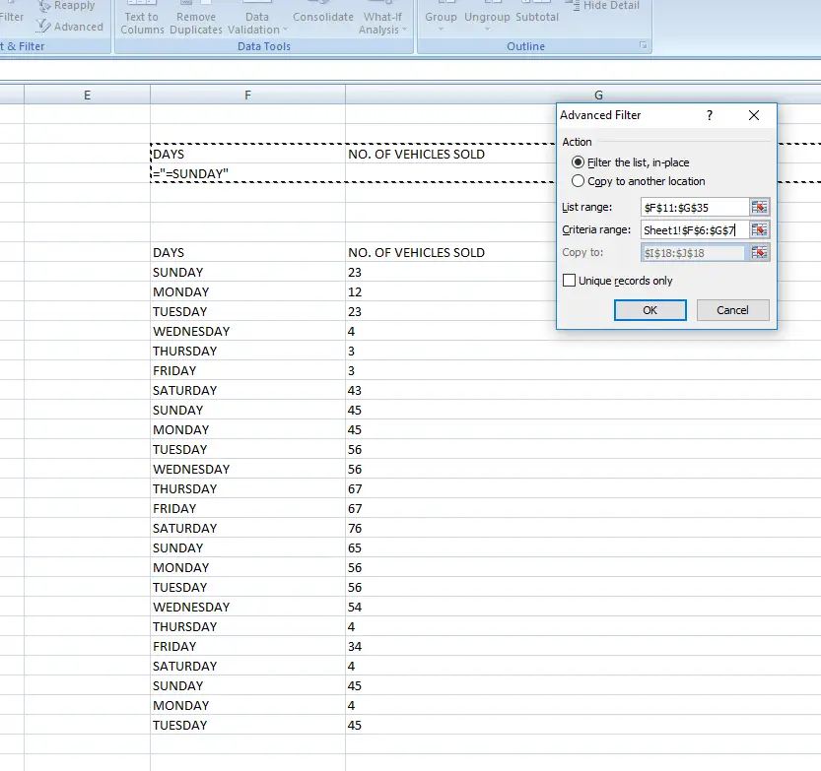Screen dimensions: 821x771
Task: Confirm the Advanced Filter with OK
Action: pyautogui.click(x=650, y=310)
